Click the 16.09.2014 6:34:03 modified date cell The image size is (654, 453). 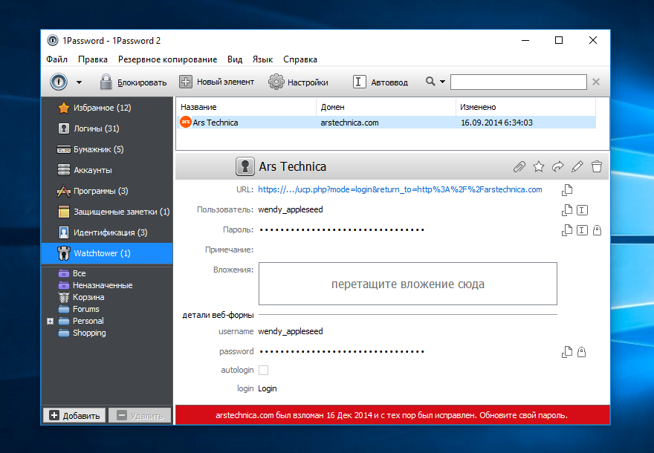click(x=496, y=123)
